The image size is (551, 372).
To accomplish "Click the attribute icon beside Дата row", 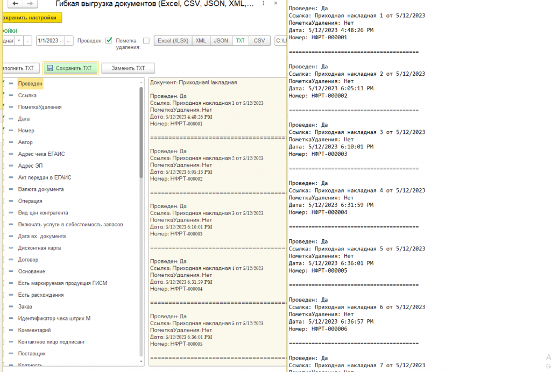I will click(x=11, y=119).
